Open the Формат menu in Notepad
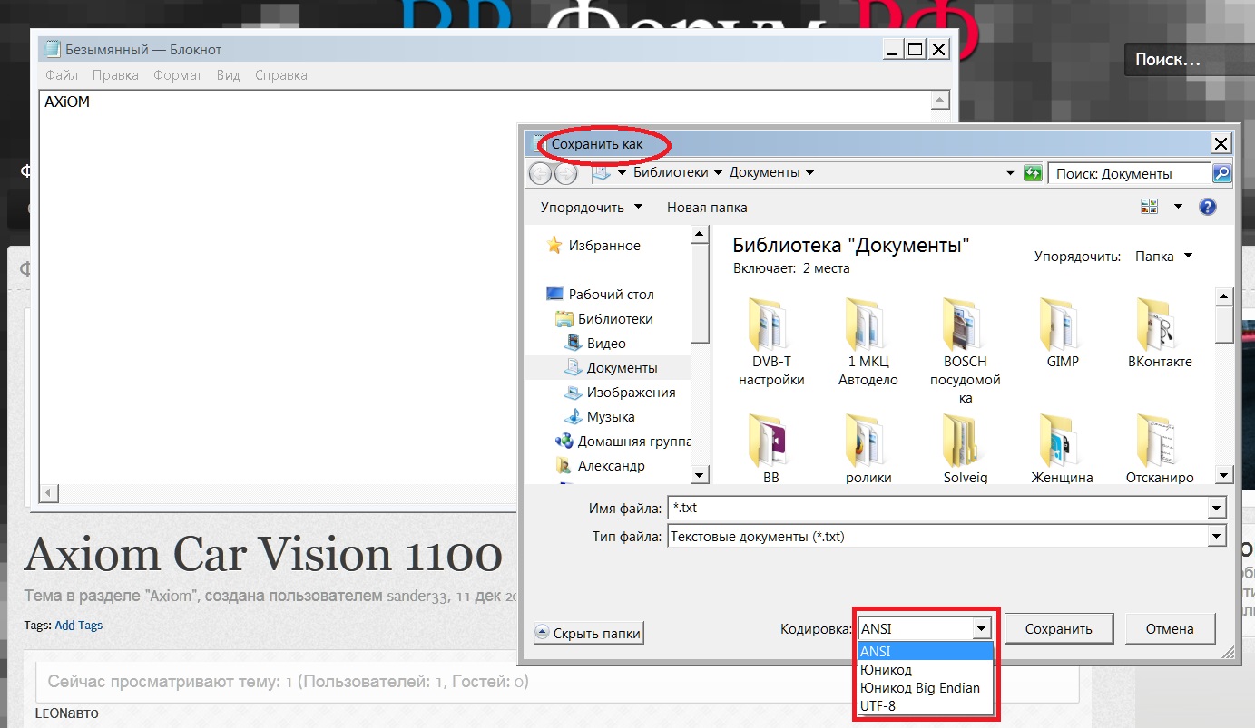1255x728 pixels. coord(177,75)
